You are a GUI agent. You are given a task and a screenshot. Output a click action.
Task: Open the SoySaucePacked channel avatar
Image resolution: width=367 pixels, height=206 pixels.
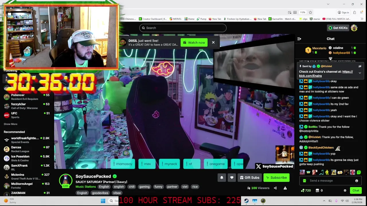tap(66, 181)
